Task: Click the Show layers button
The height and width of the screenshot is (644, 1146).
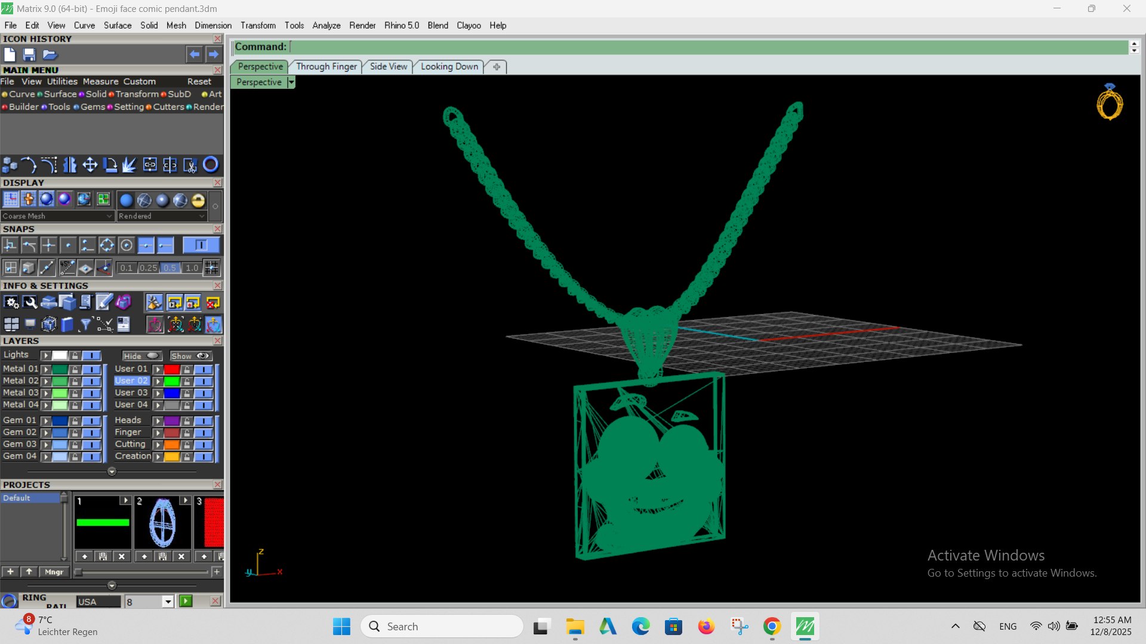Action: (190, 356)
